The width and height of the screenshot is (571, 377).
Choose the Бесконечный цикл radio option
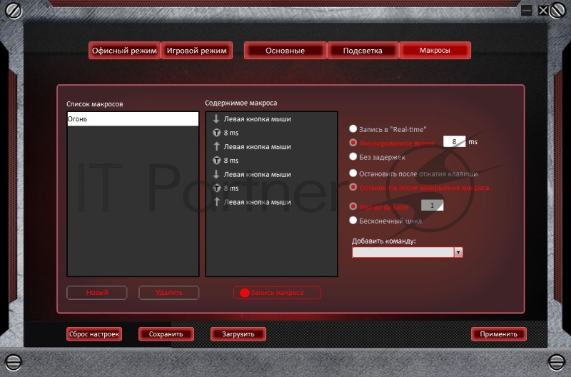pyautogui.click(x=353, y=221)
